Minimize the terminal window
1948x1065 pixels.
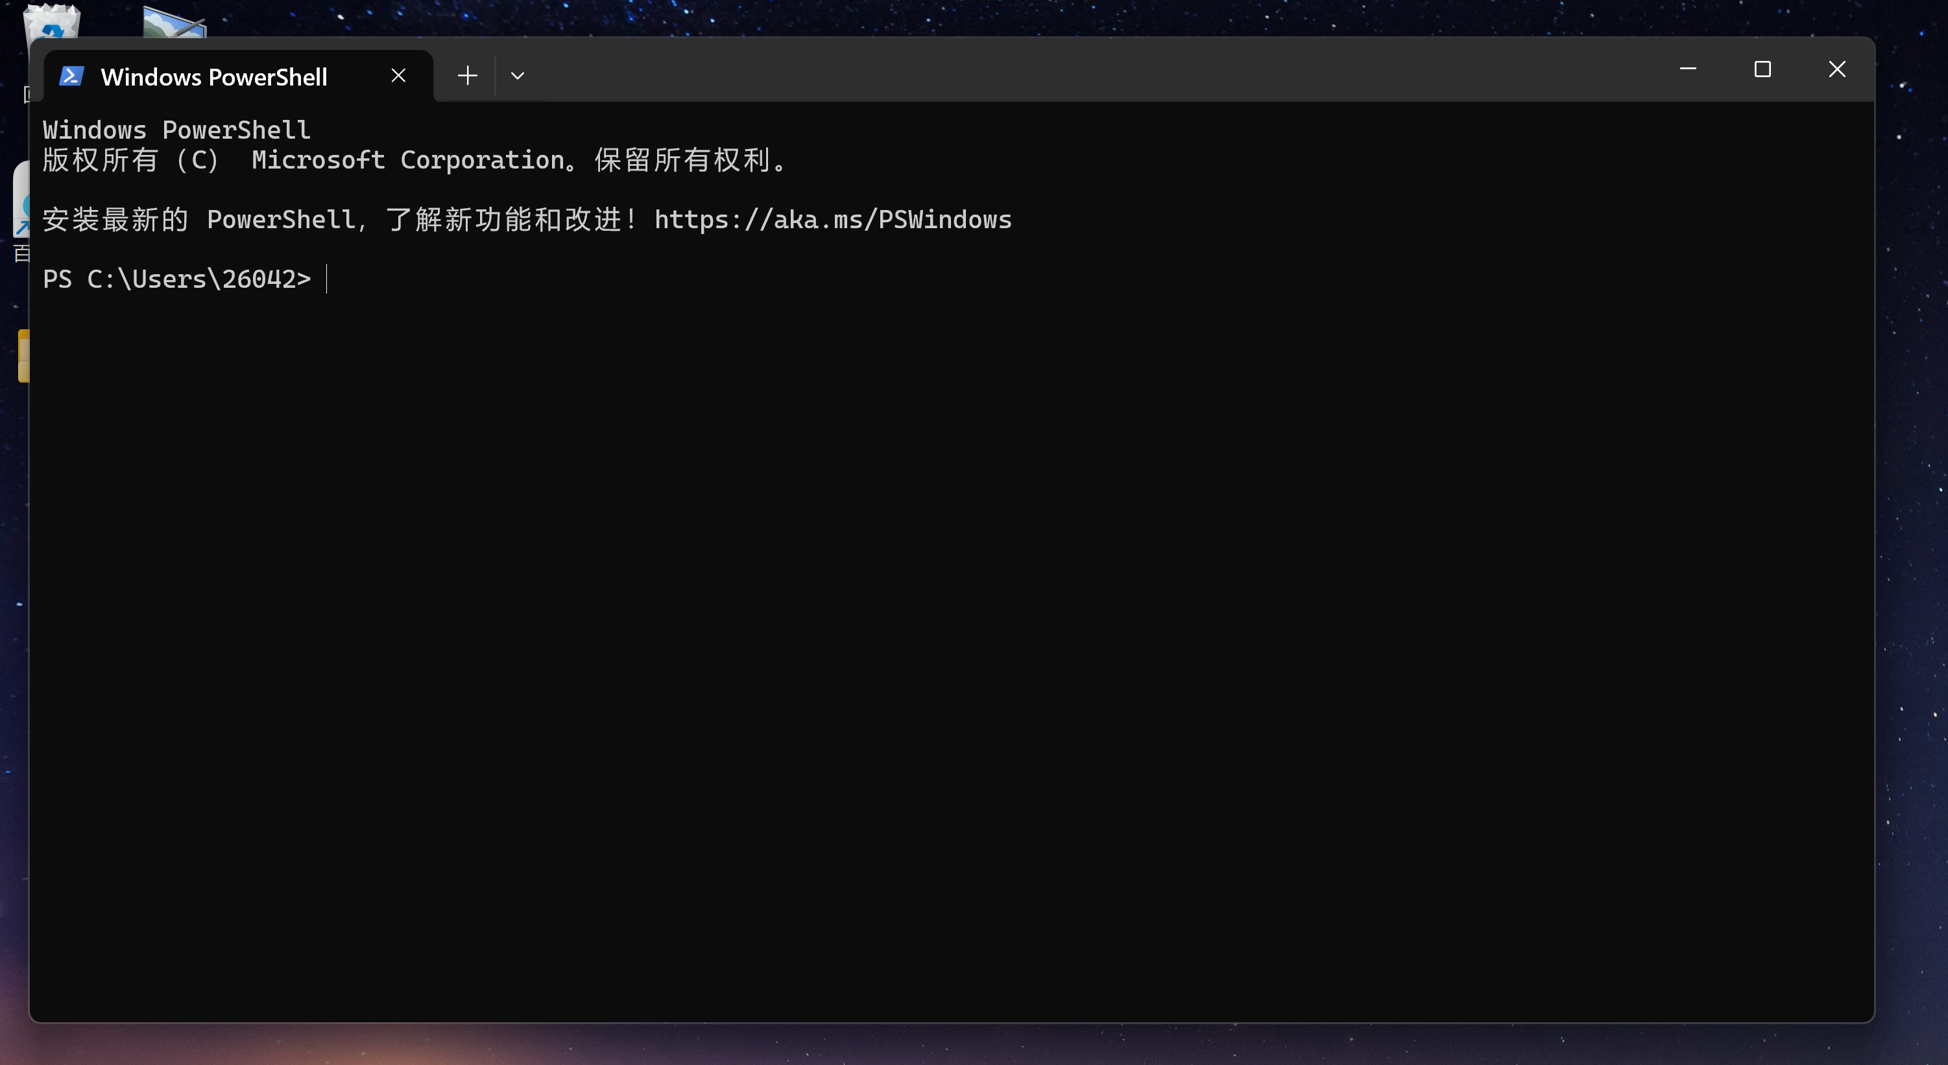click(1688, 69)
